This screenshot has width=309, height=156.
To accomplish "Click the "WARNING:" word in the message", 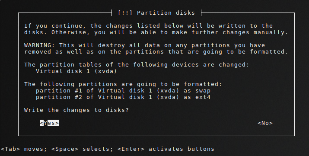I will (39, 45).
